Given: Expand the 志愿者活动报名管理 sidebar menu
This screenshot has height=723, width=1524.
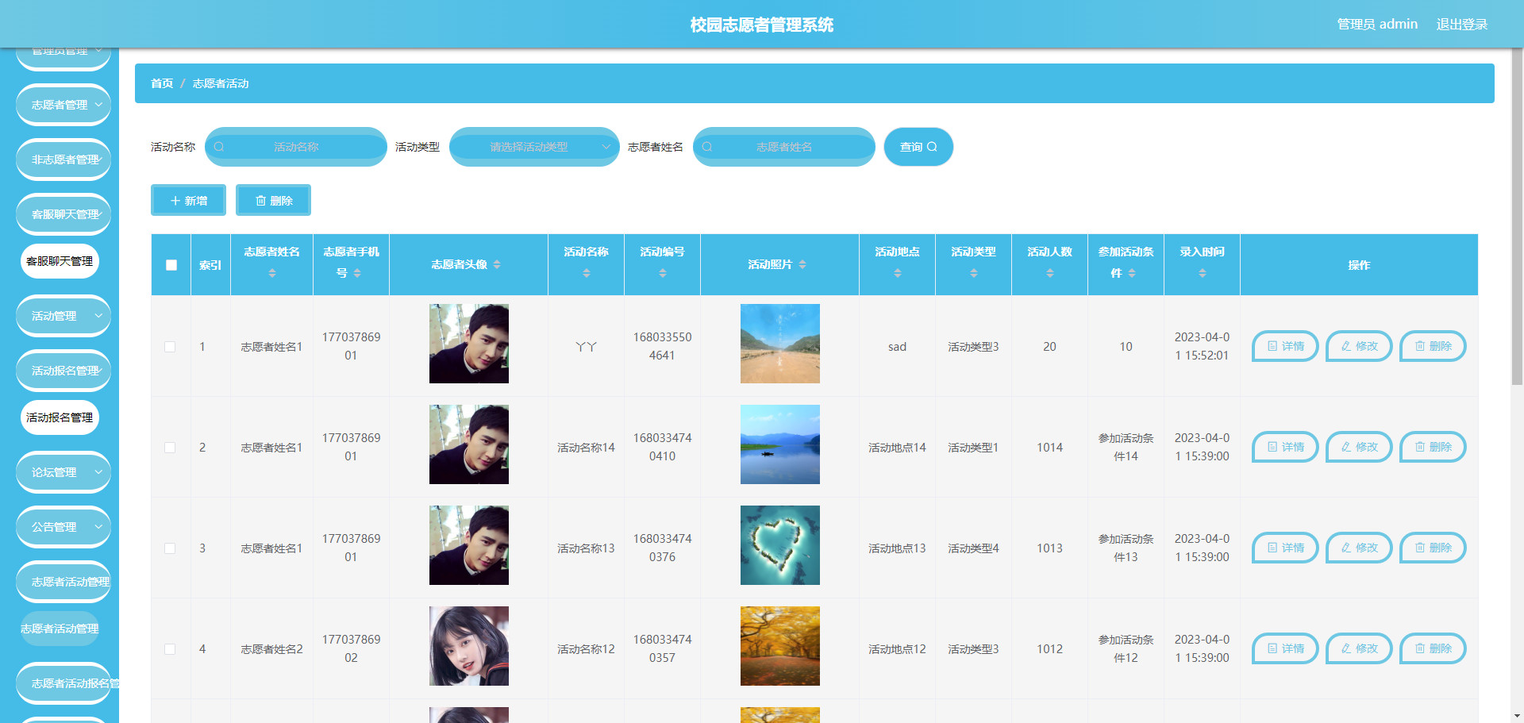Looking at the screenshot, I should (63, 683).
